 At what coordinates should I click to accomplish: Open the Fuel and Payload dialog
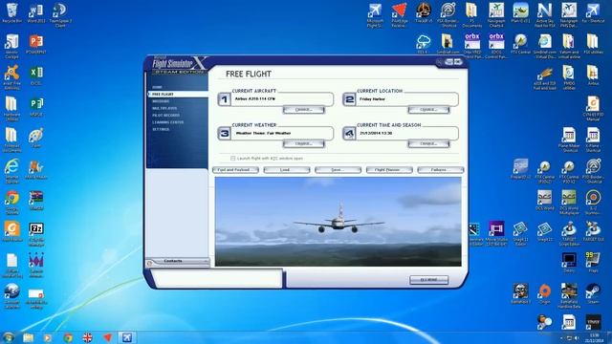tap(235, 170)
